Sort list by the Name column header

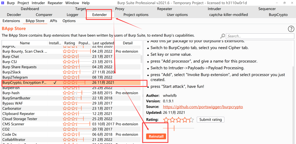(25, 43)
